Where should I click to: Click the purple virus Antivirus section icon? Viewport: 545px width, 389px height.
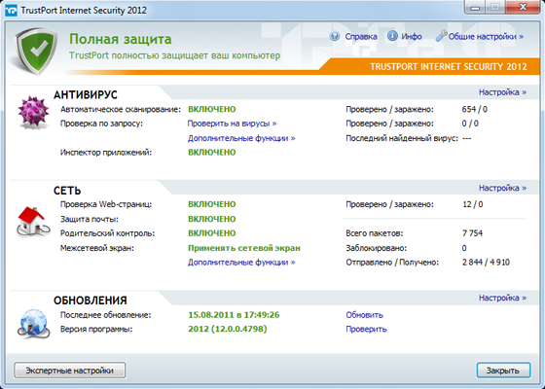[33, 113]
